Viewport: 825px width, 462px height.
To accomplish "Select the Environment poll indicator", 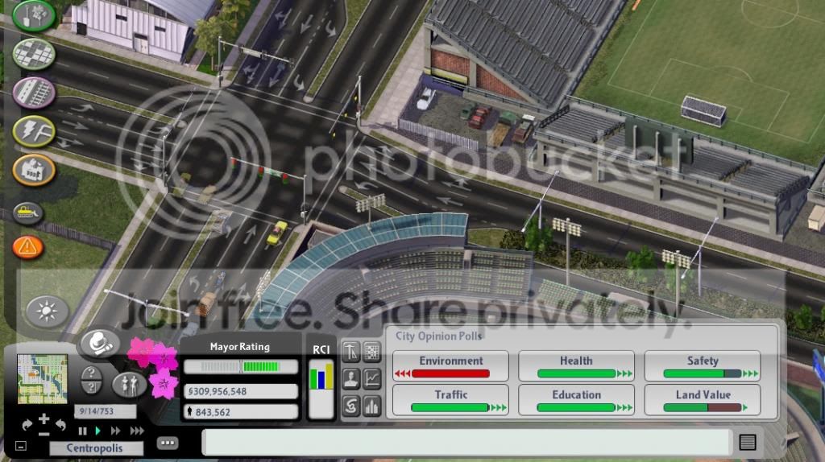I will 451,365.
